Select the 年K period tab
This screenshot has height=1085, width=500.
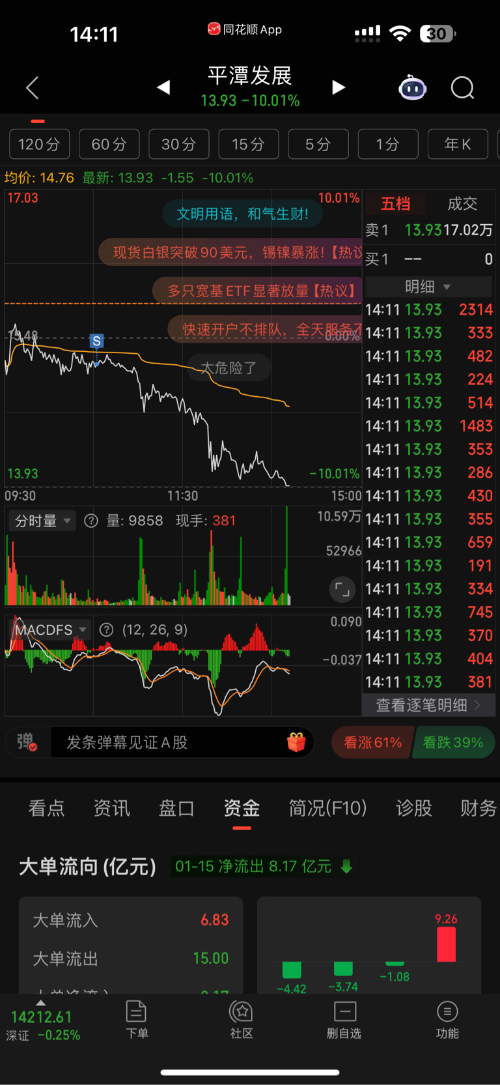(x=458, y=144)
